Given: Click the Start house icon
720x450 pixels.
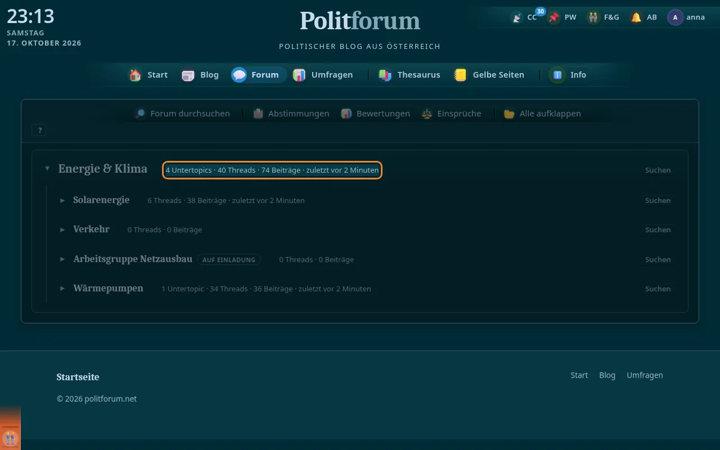Looking at the screenshot, I should click(136, 75).
